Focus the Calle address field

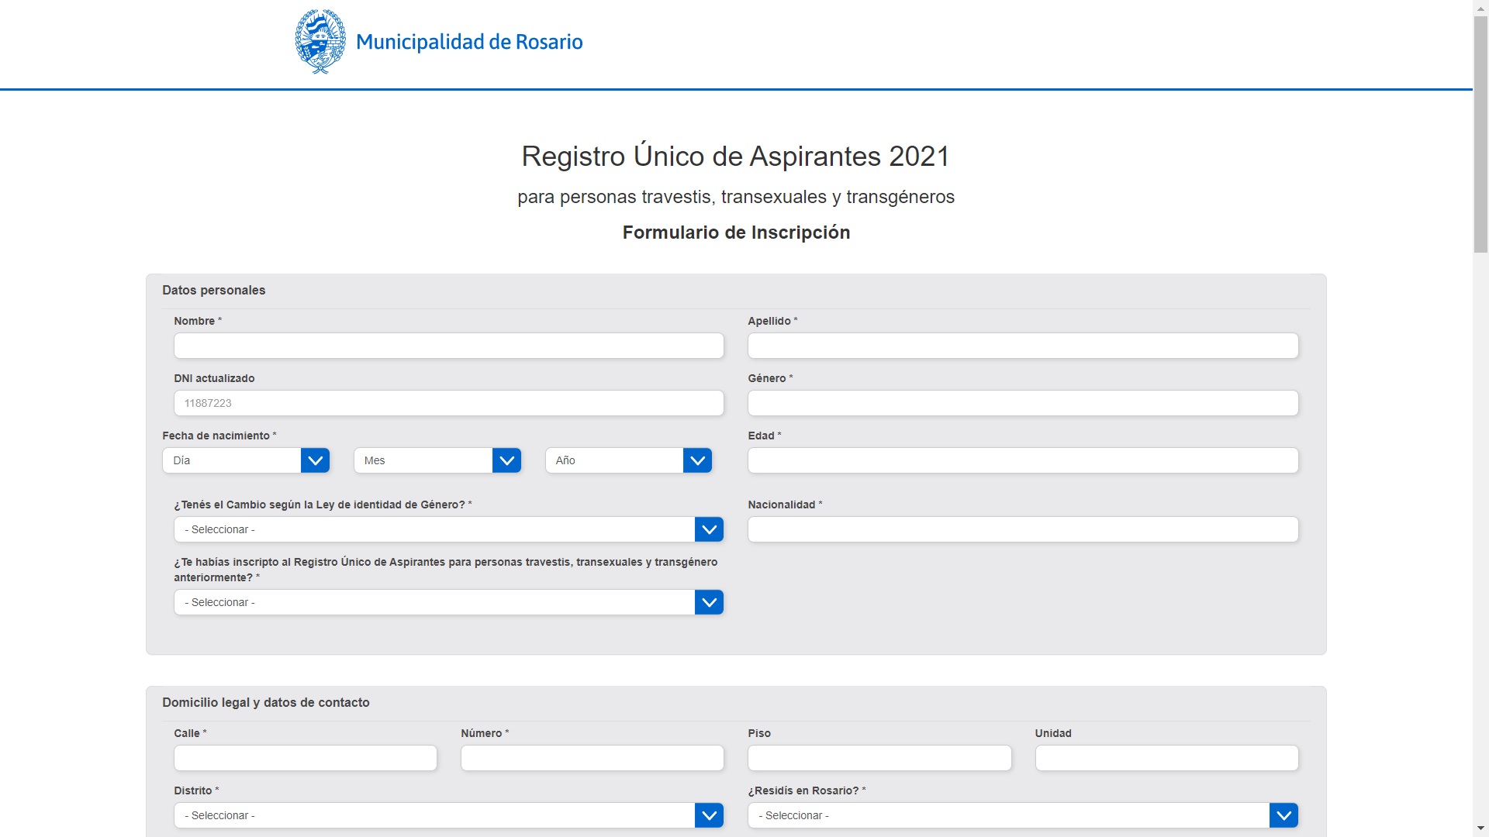pos(305,758)
